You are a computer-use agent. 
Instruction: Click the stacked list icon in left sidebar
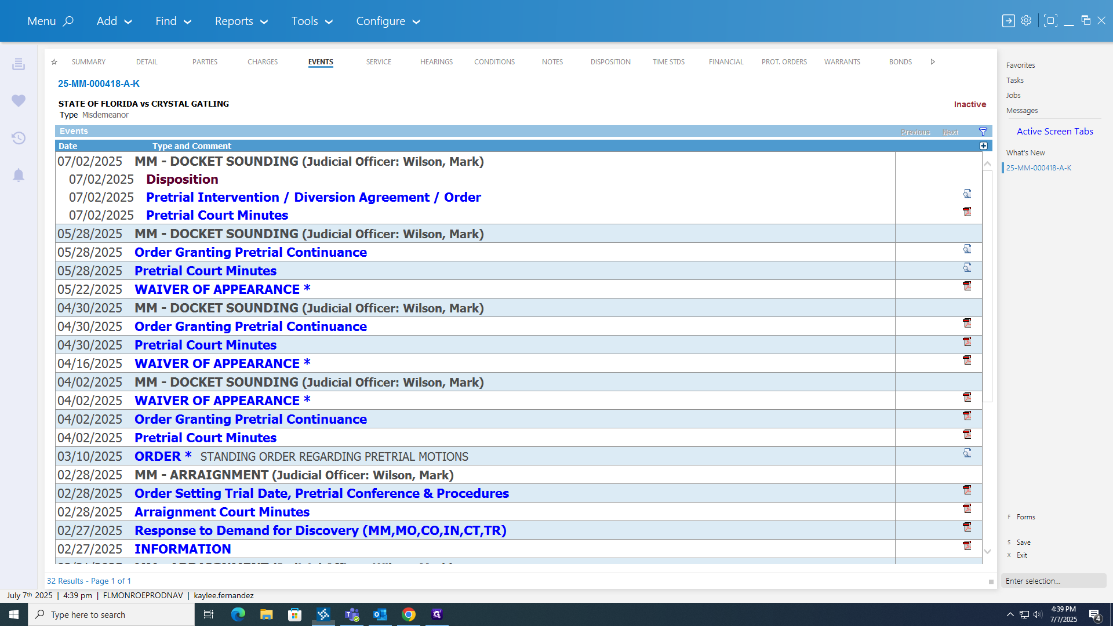pyautogui.click(x=19, y=64)
